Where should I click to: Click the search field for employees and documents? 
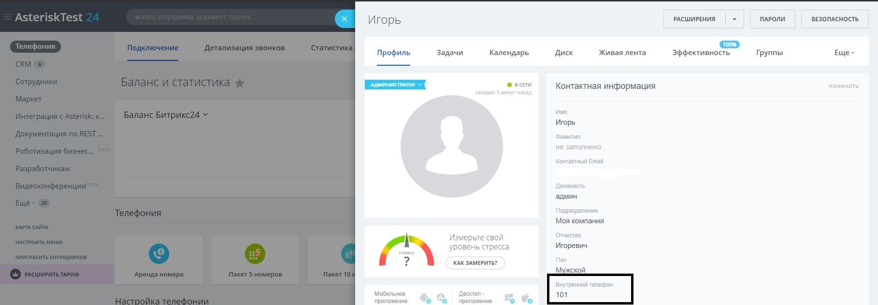pos(232,17)
